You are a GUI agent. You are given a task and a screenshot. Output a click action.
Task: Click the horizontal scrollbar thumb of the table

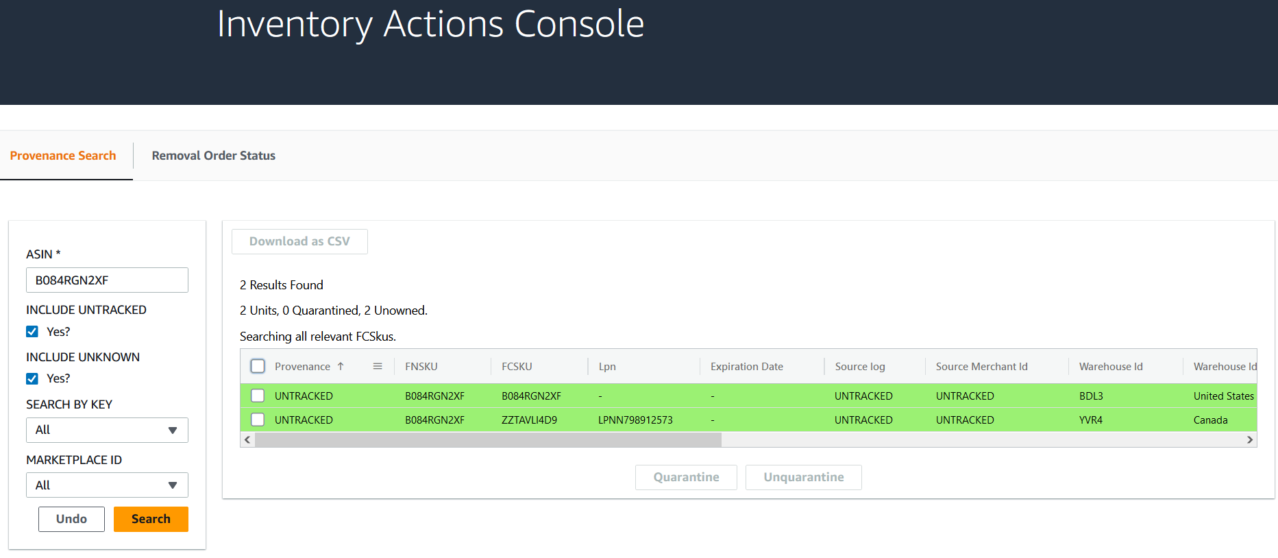click(488, 440)
